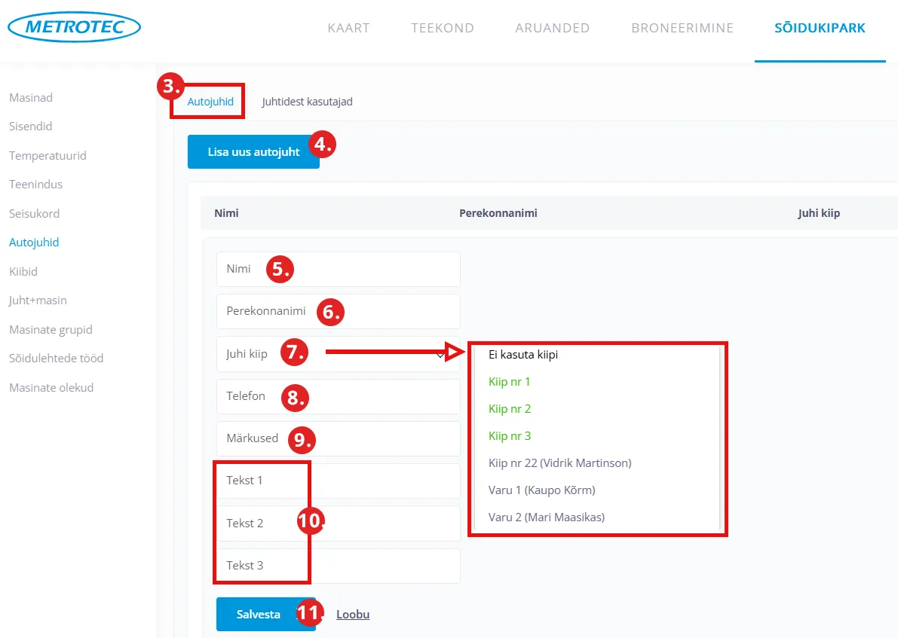Select Ei kasuta kiipi option
Screen dimensions: 898x638
click(523, 355)
